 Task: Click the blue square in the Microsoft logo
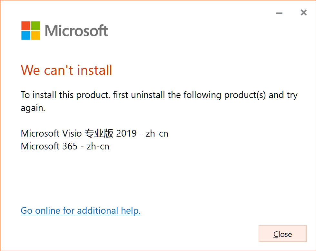coord(26,35)
